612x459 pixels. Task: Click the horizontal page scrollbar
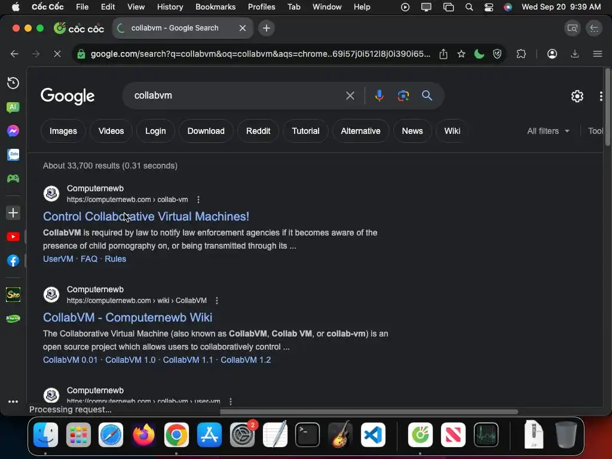pos(369,412)
